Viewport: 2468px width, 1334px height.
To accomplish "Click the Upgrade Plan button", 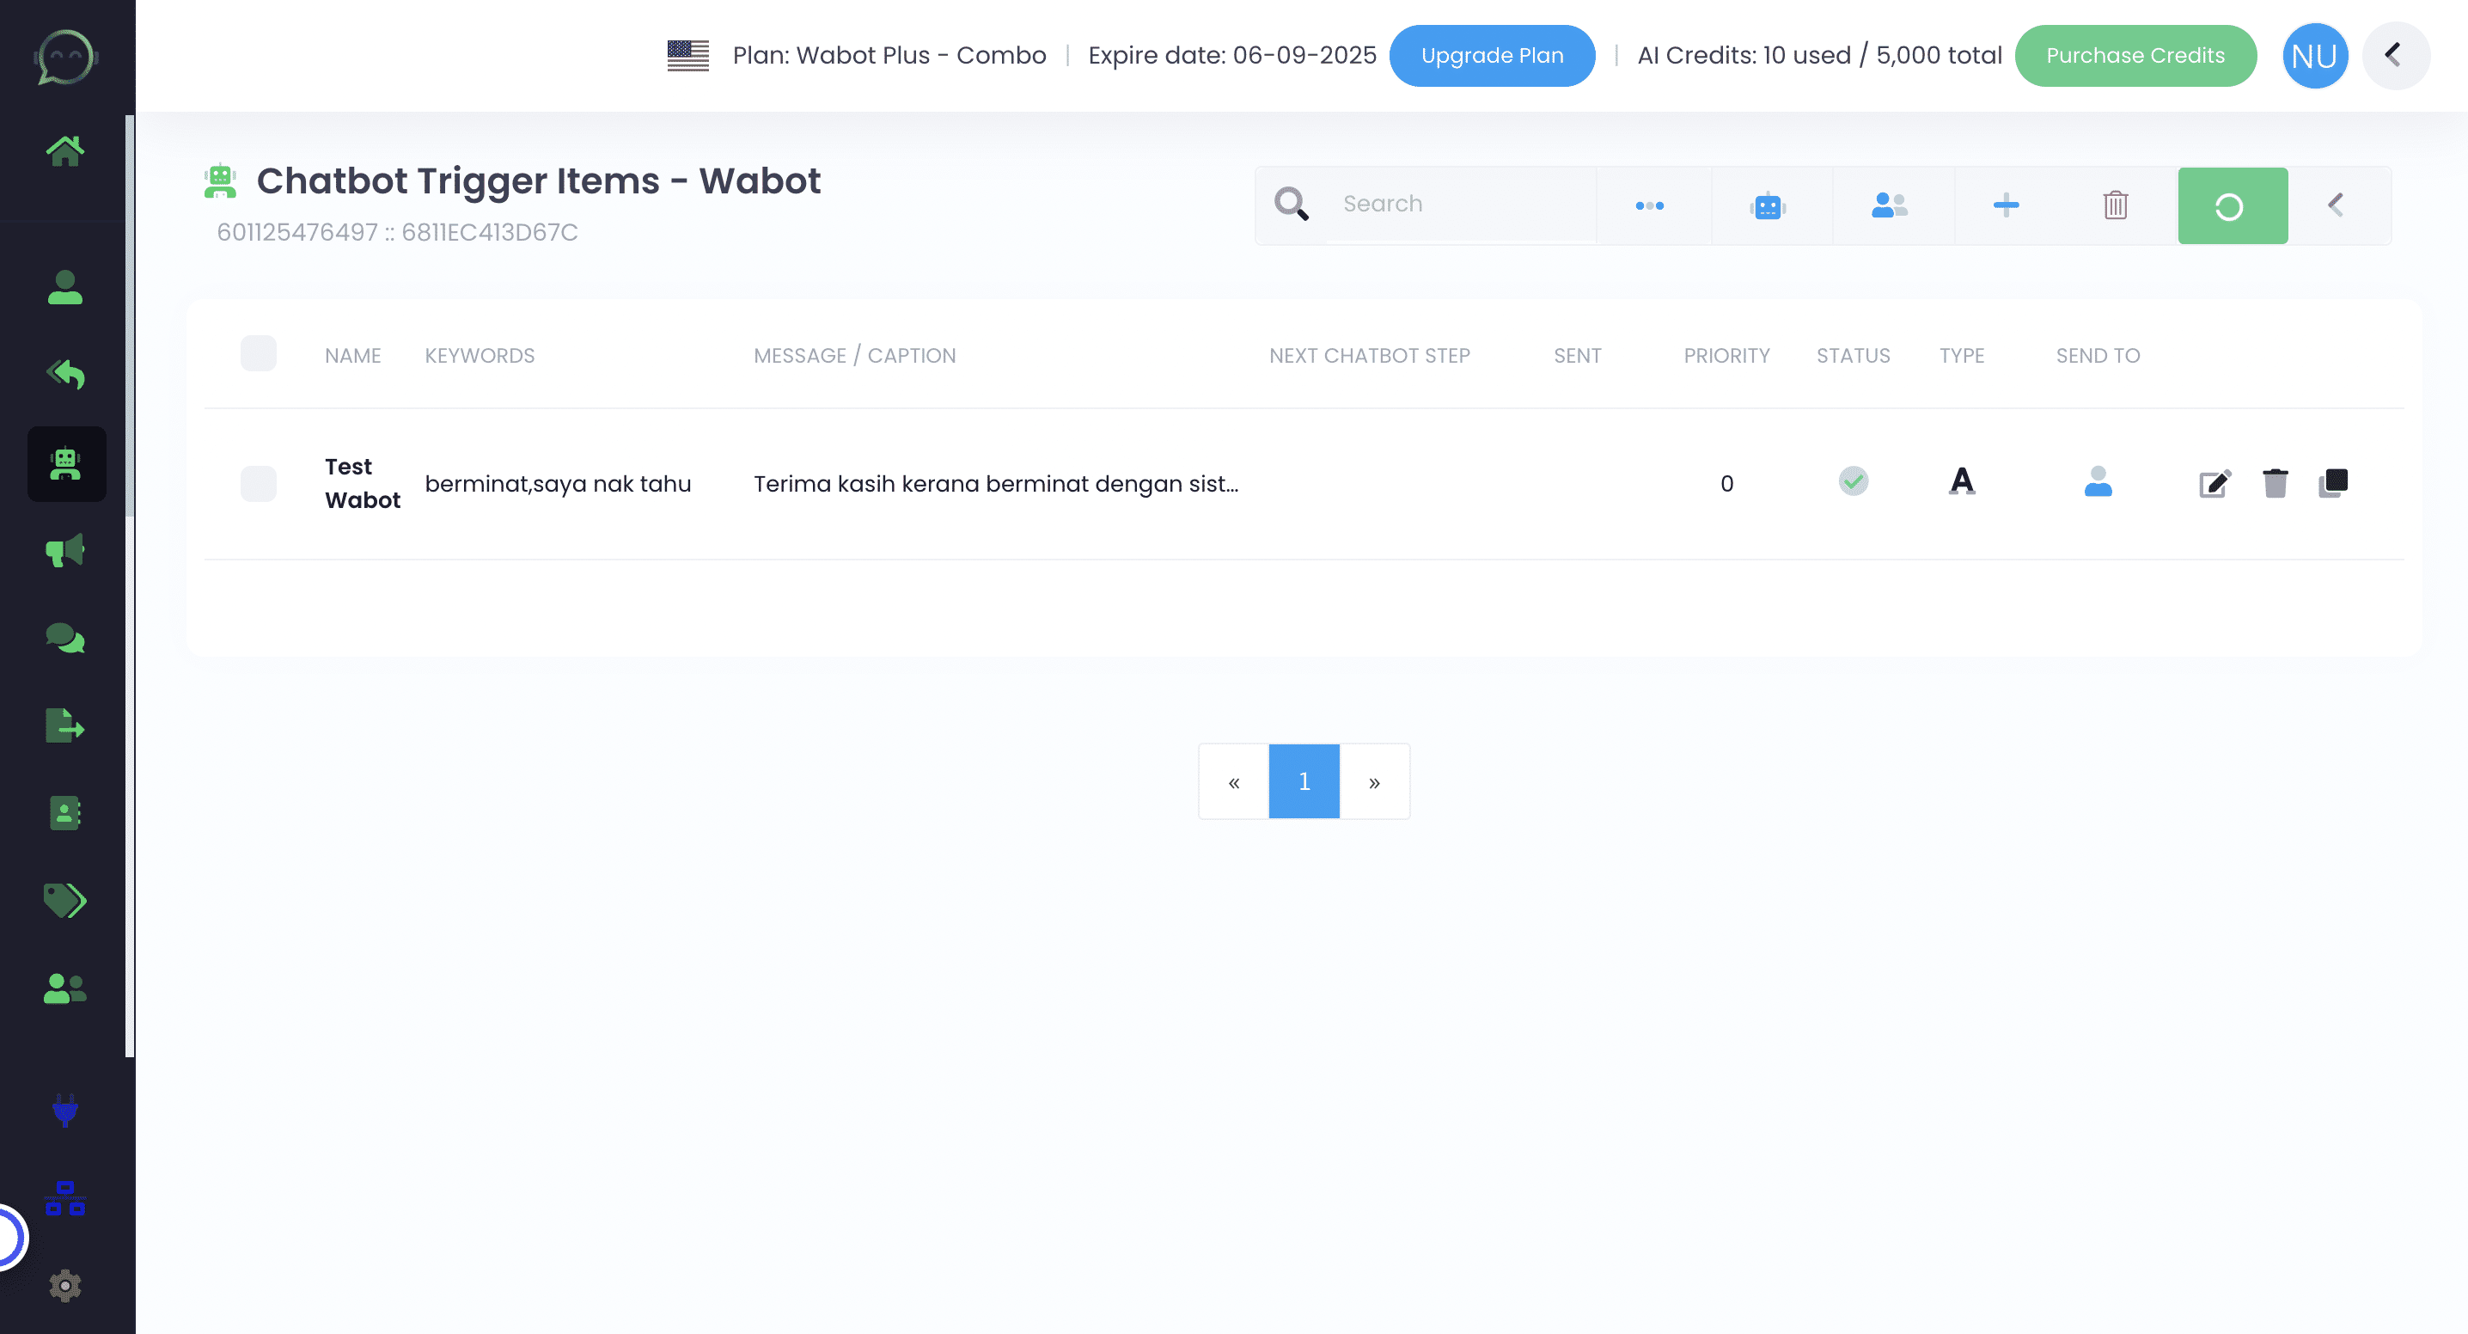I will tap(1492, 56).
